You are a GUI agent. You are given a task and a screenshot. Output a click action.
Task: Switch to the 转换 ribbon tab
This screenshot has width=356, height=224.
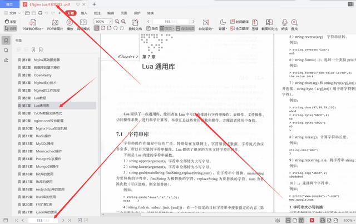pos(150,13)
